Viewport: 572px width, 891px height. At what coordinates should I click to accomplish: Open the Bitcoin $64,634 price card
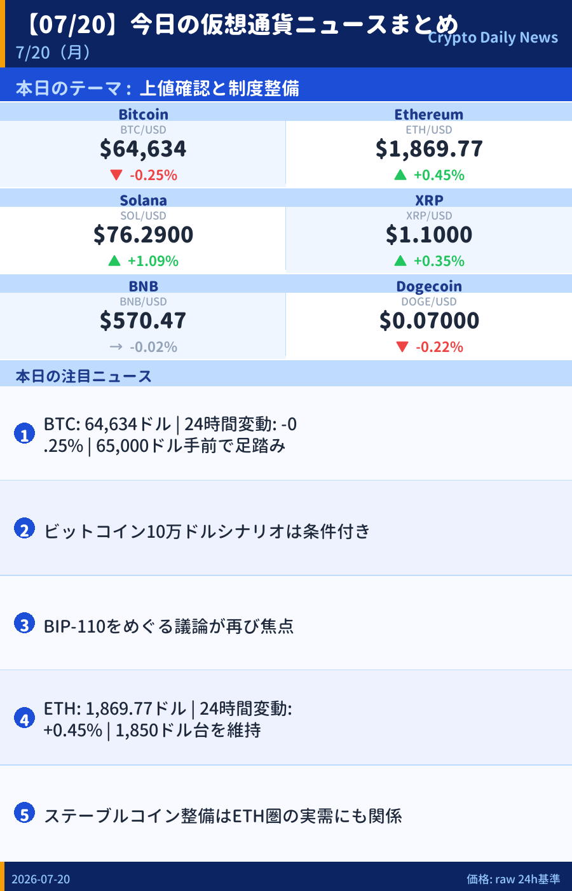coord(143,145)
